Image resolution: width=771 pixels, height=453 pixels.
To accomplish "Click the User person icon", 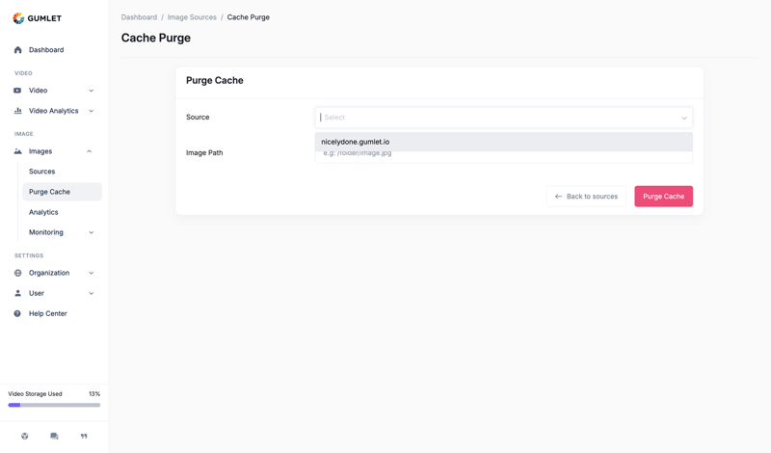I will click(17, 293).
